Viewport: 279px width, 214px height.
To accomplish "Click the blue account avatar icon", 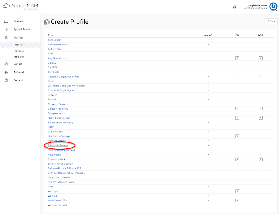I will tap(273, 6).
